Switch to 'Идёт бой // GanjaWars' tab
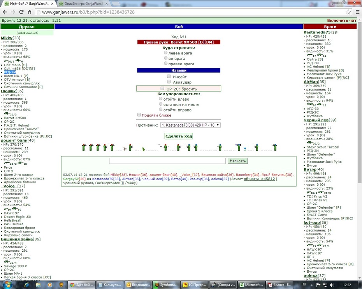This screenshot has height=289, width=362. (x=29, y=3)
